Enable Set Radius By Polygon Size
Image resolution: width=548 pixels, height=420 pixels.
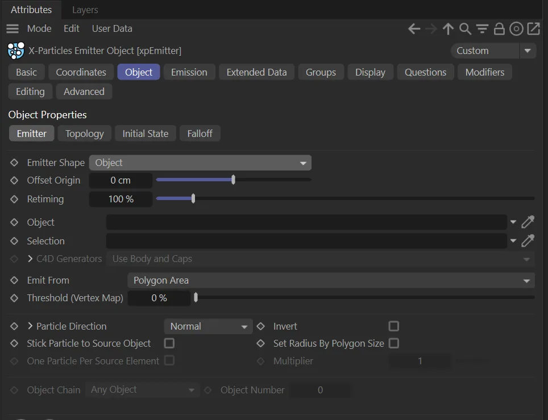[x=393, y=343]
